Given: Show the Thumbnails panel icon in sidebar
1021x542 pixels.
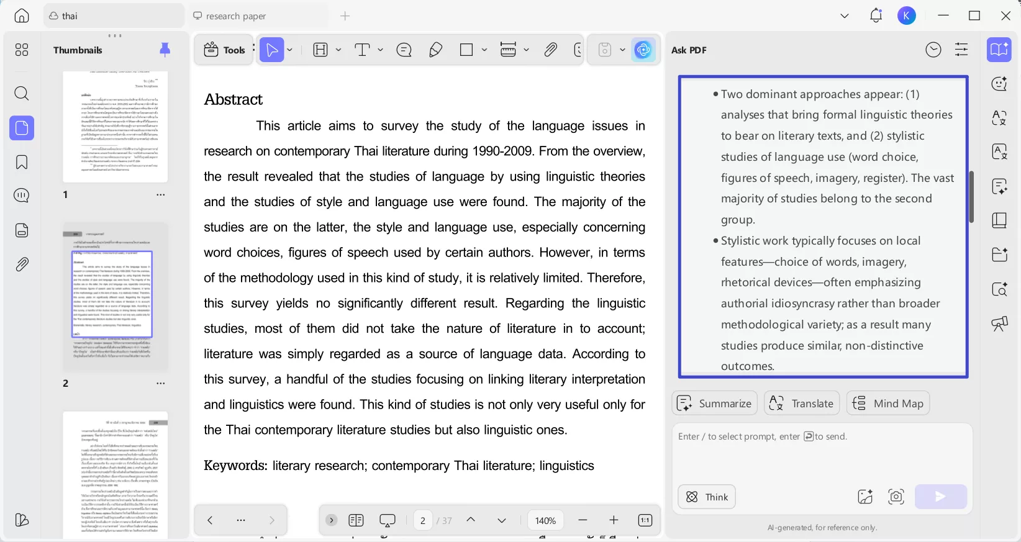Looking at the screenshot, I should point(22,128).
